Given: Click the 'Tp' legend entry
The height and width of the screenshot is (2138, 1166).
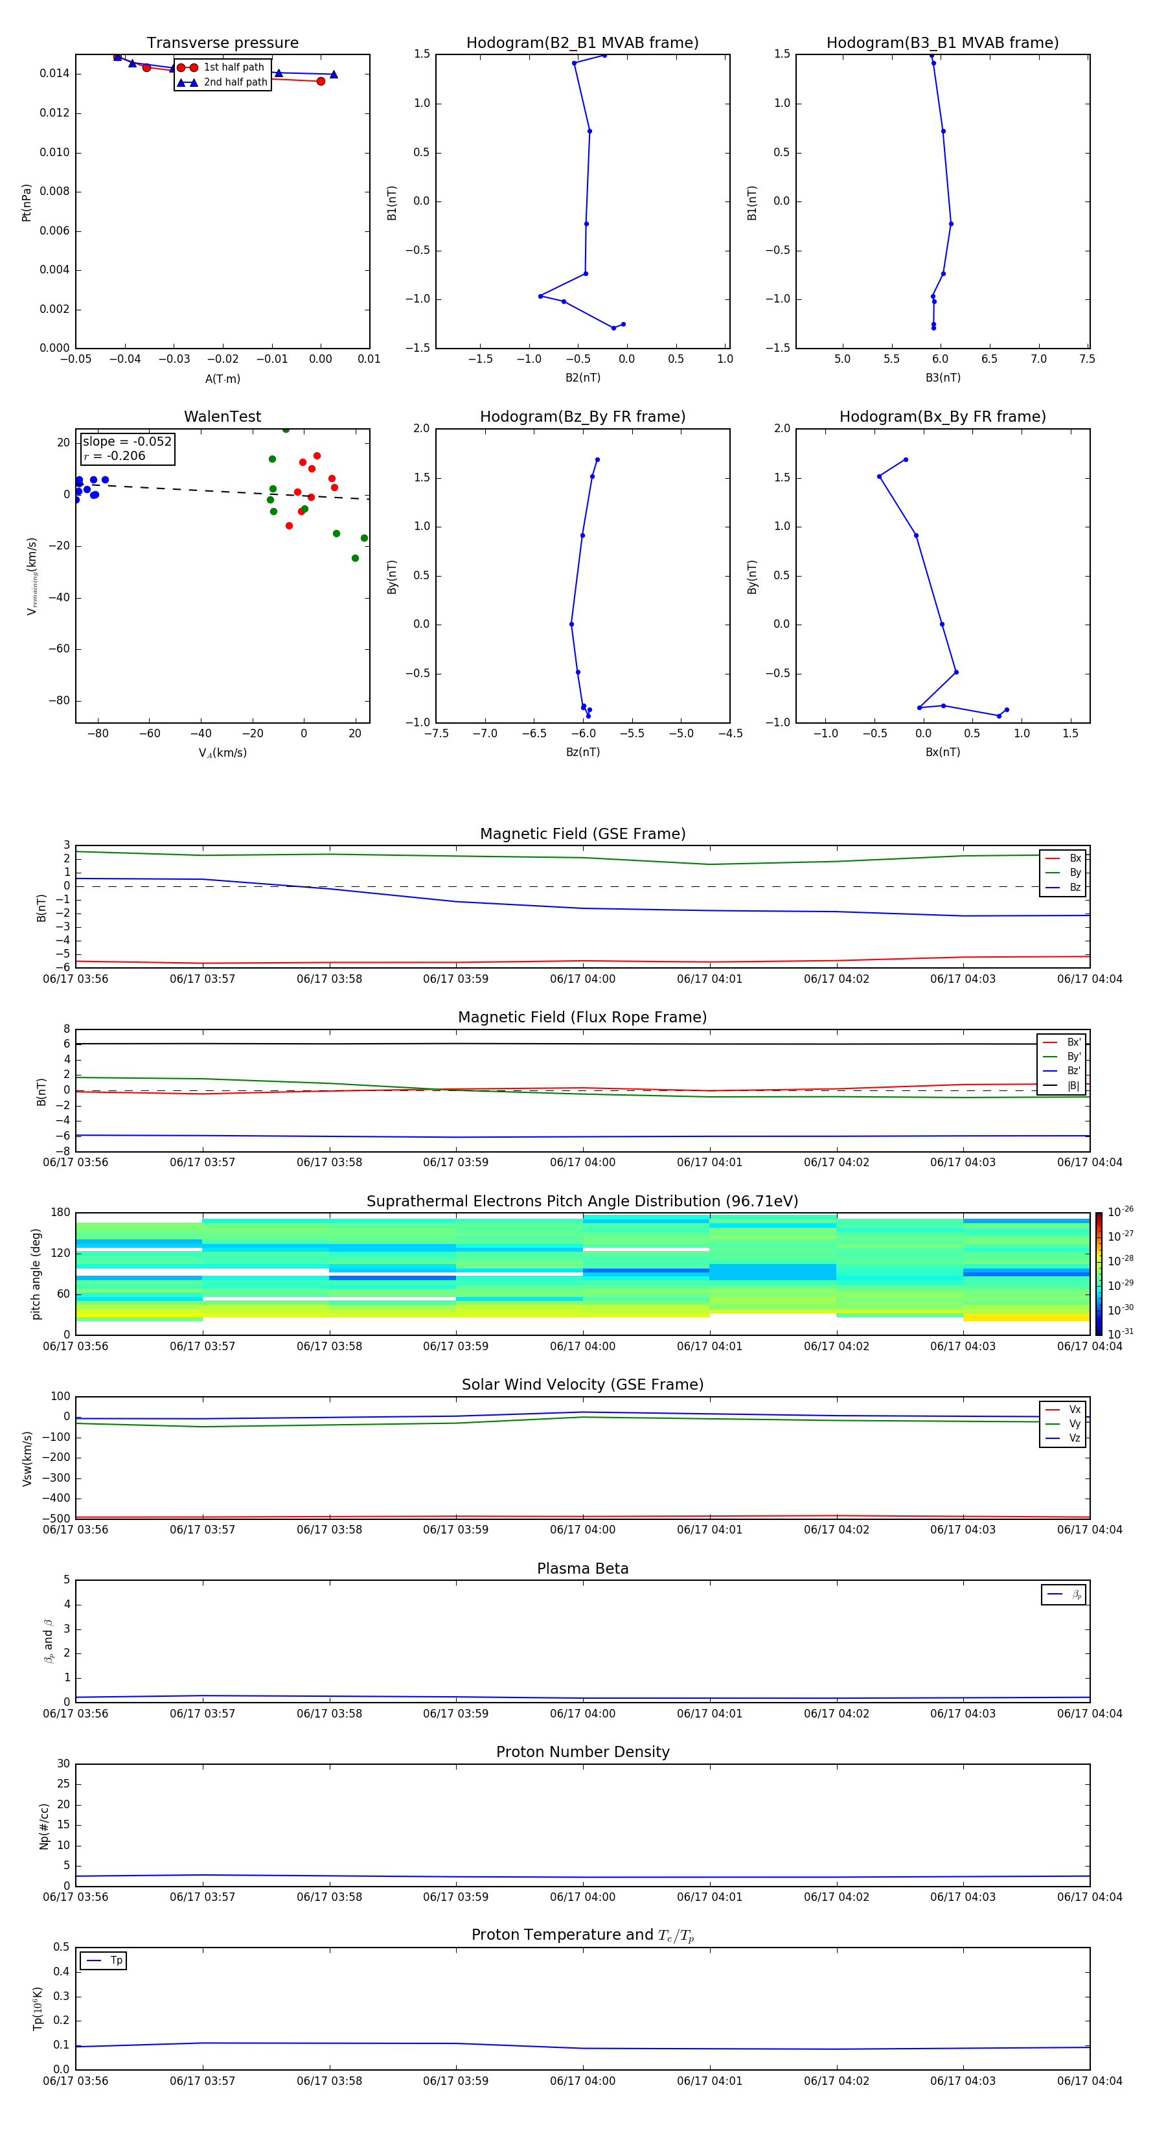Looking at the screenshot, I should tap(104, 1960).
